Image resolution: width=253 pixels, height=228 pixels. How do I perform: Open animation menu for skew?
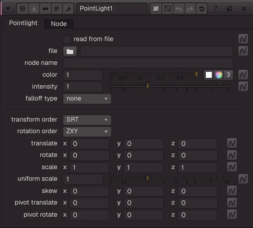(232, 191)
